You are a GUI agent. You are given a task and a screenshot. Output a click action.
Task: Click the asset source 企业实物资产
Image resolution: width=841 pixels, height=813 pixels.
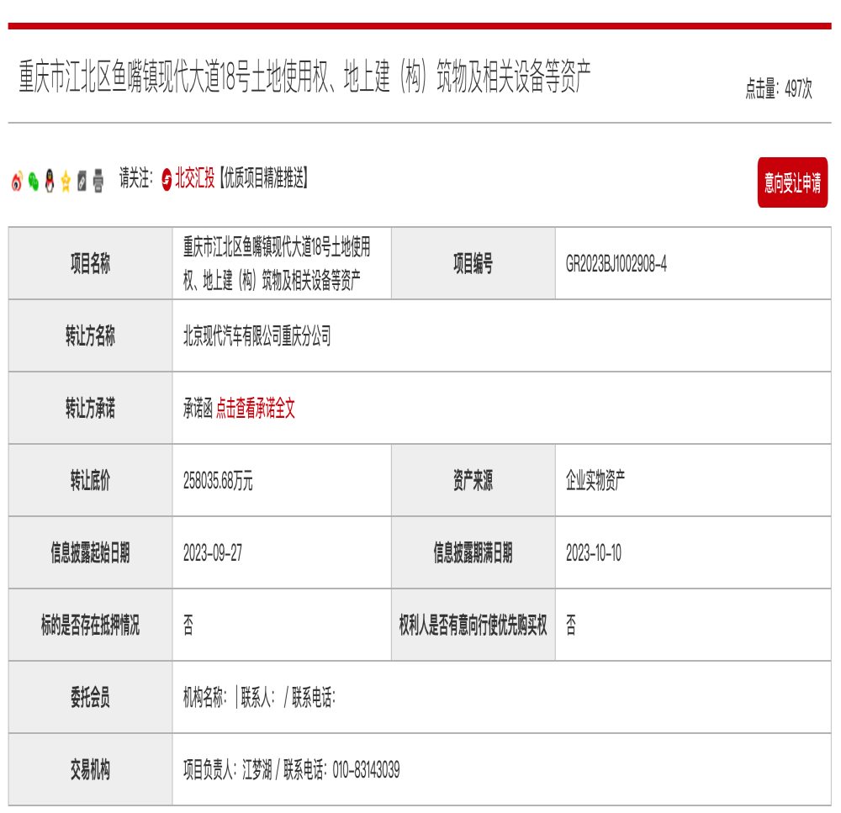(595, 480)
